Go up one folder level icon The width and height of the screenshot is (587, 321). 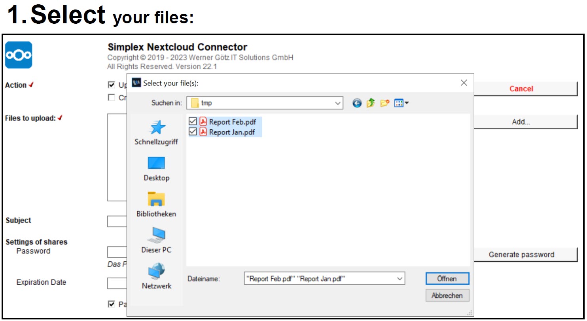371,103
